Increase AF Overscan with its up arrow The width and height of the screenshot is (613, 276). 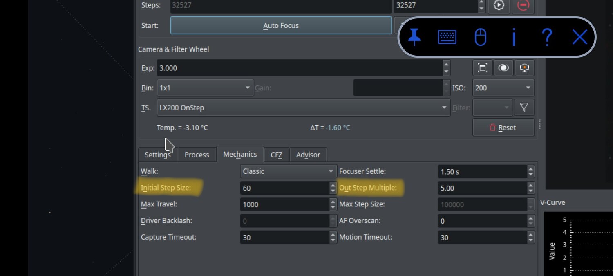(x=530, y=218)
